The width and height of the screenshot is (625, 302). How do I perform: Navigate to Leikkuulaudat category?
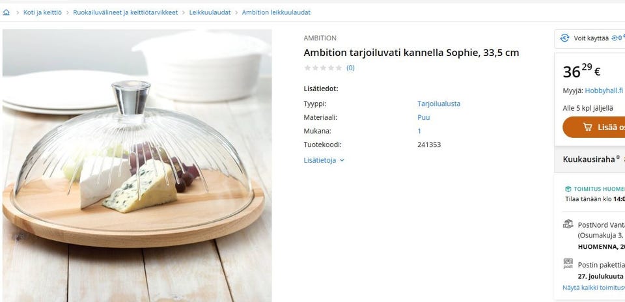[x=210, y=12]
